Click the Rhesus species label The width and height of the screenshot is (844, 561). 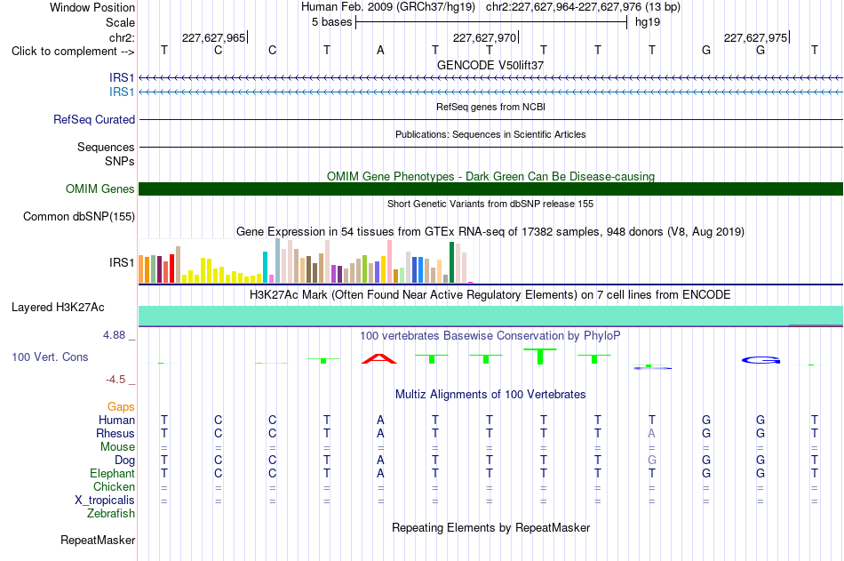(115, 433)
